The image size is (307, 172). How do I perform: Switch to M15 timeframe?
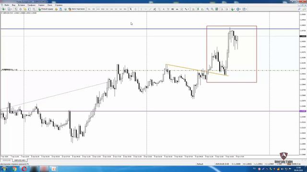98,9
